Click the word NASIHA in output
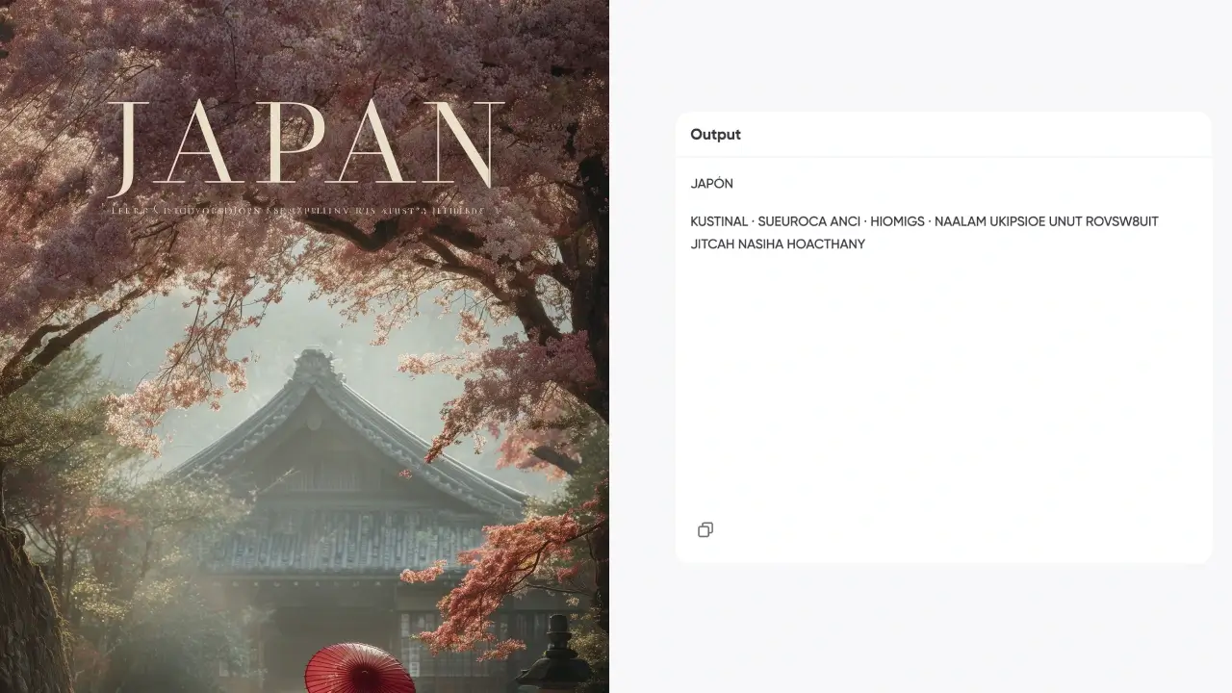 (760, 244)
